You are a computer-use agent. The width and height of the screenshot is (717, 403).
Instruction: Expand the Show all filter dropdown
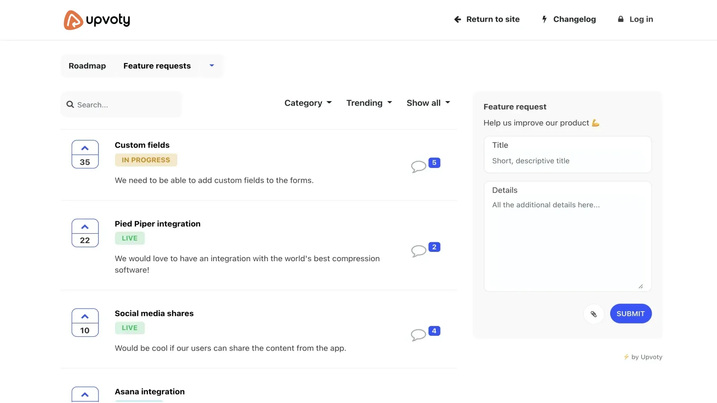coord(428,103)
